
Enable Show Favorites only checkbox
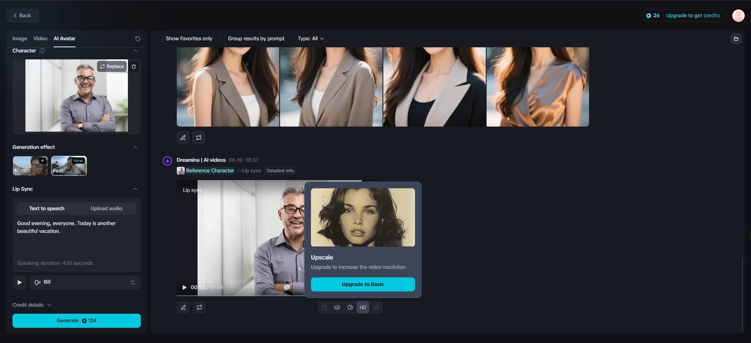pos(160,39)
